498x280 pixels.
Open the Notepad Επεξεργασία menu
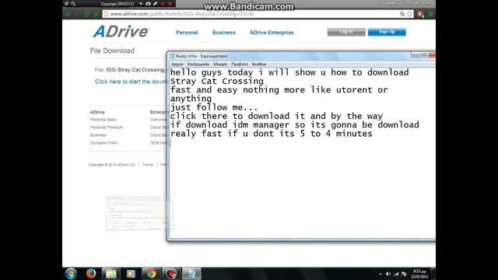click(x=198, y=65)
